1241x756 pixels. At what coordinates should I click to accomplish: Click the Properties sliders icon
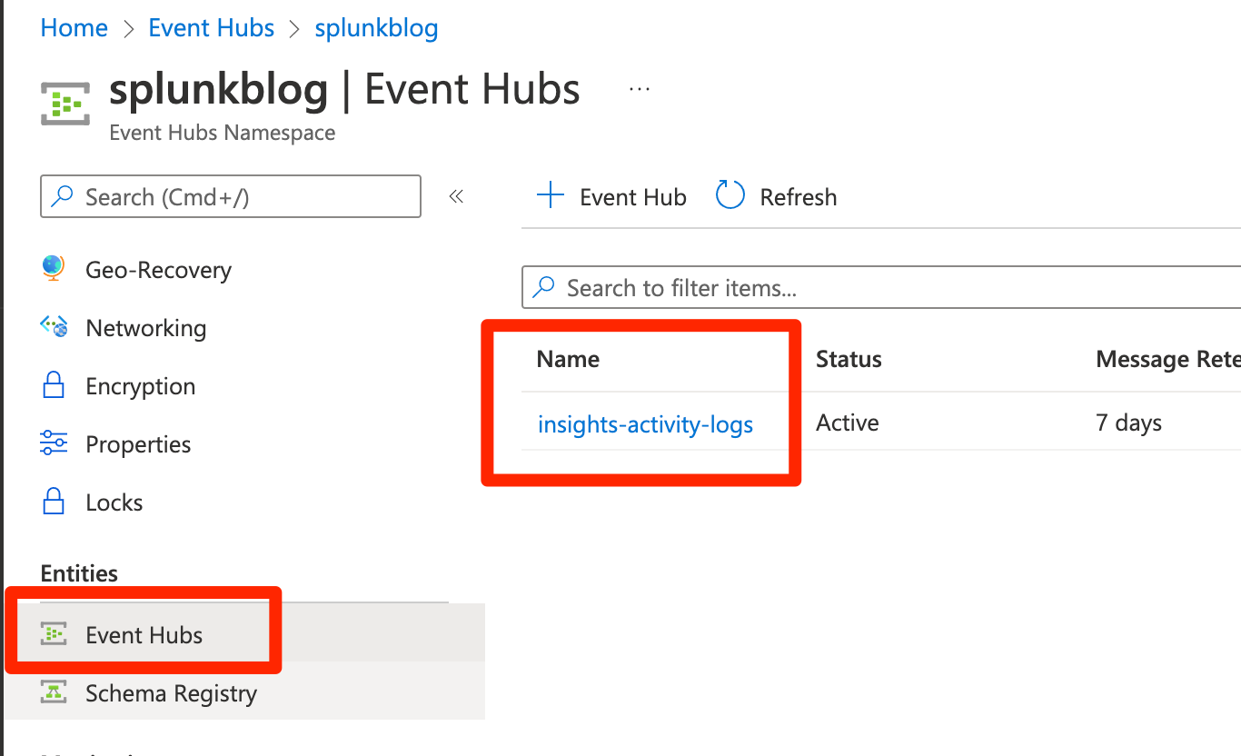click(x=54, y=443)
